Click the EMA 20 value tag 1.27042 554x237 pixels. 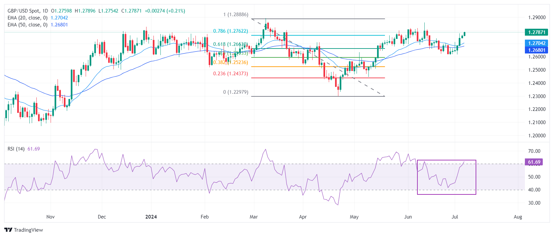click(x=536, y=43)
